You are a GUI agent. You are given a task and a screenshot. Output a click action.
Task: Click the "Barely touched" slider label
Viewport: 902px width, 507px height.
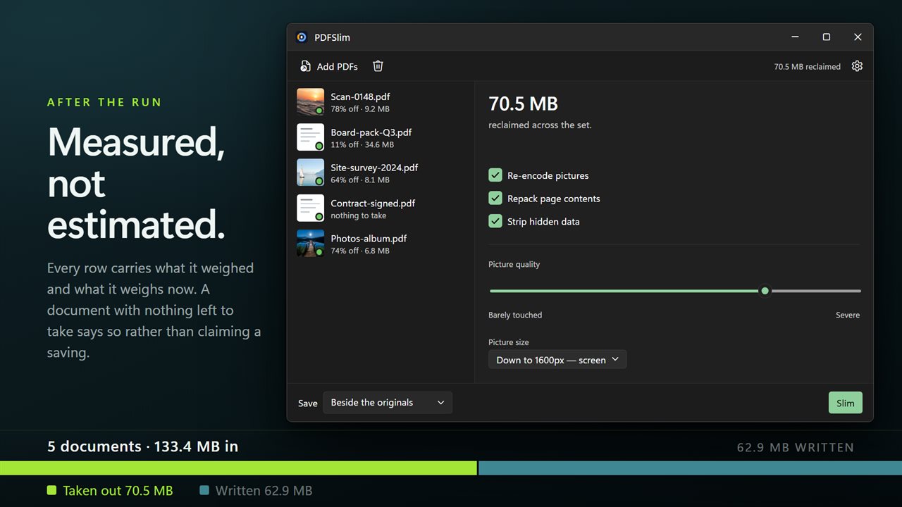coord(515,315)
